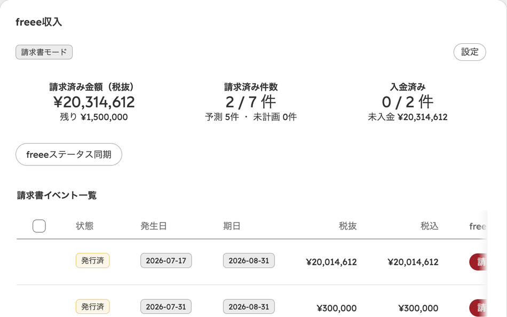
Task: Click the 請求書イベント一覧 section heading
Action: point(57,195)
